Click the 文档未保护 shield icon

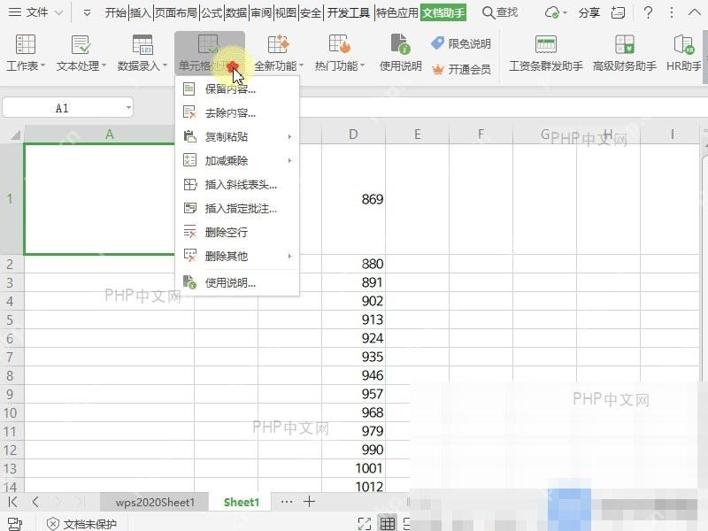click(53, 524)
